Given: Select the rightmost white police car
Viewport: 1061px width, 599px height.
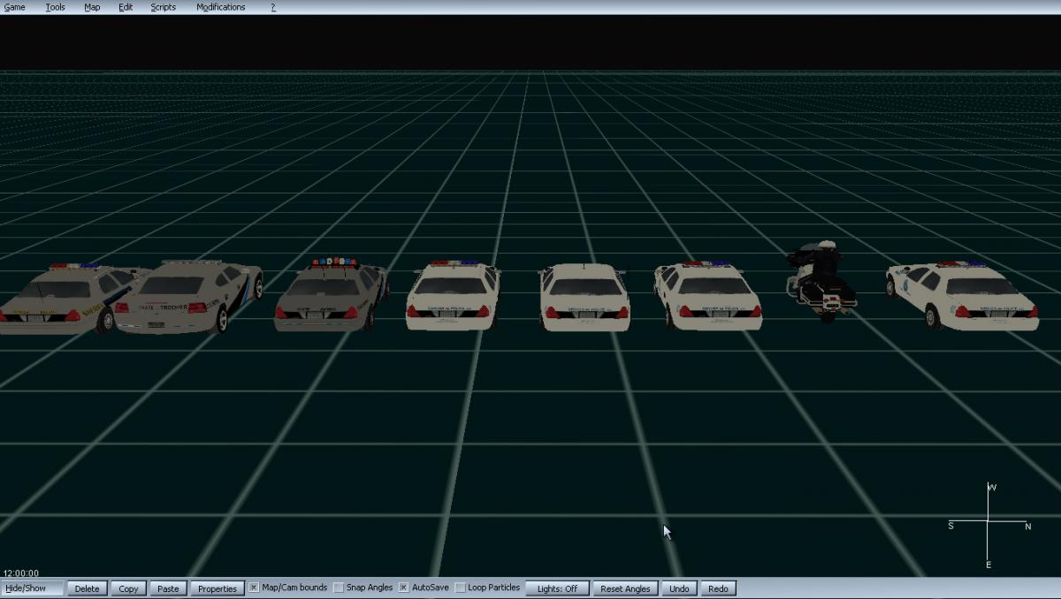Looking at the screenshot, I should point(962,296).
